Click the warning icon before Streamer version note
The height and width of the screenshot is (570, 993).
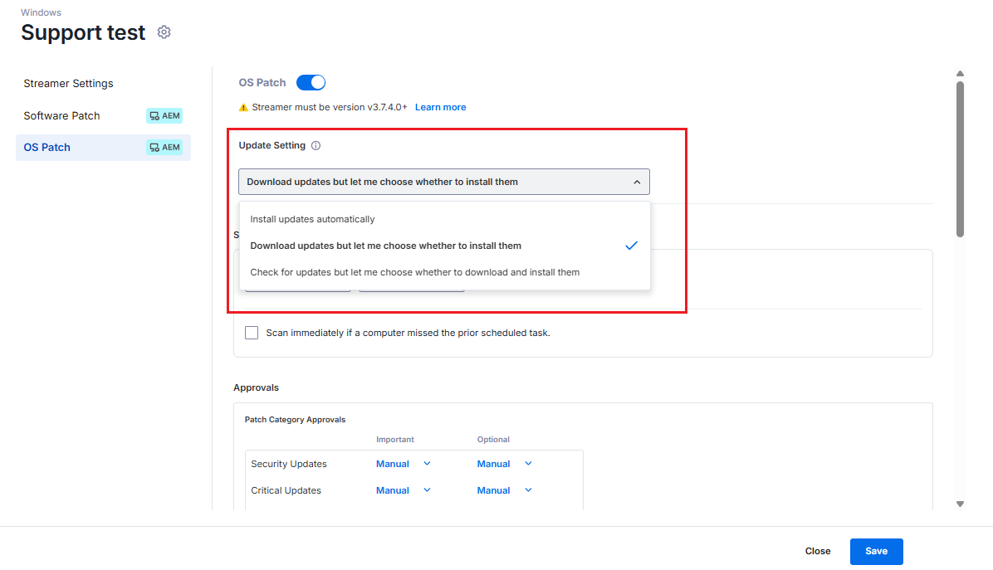(x=243, y=108)
